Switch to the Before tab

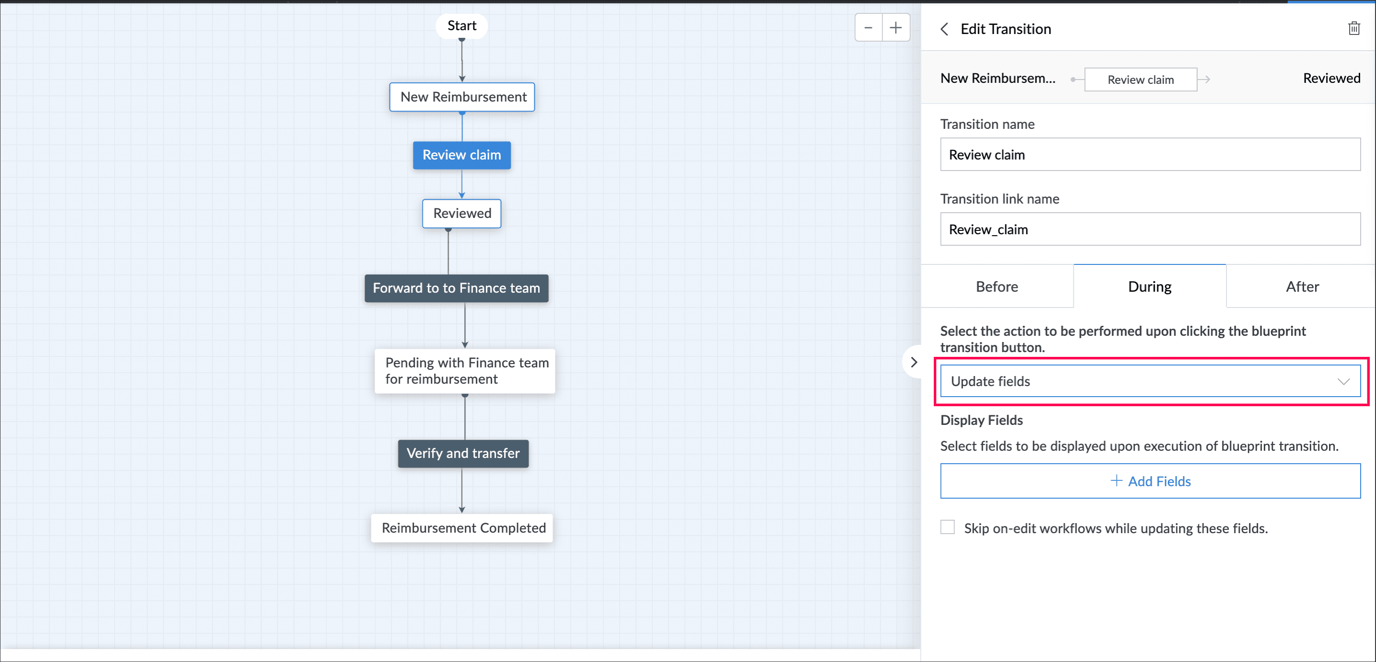point(996,286)
